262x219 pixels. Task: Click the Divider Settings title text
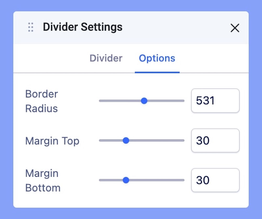tap(83, 27)
